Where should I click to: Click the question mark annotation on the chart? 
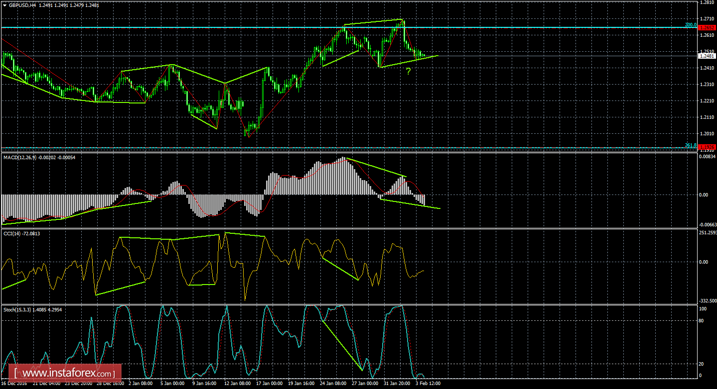tap(409, 71)
